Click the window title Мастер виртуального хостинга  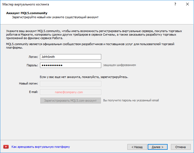(x=26, y=4)
